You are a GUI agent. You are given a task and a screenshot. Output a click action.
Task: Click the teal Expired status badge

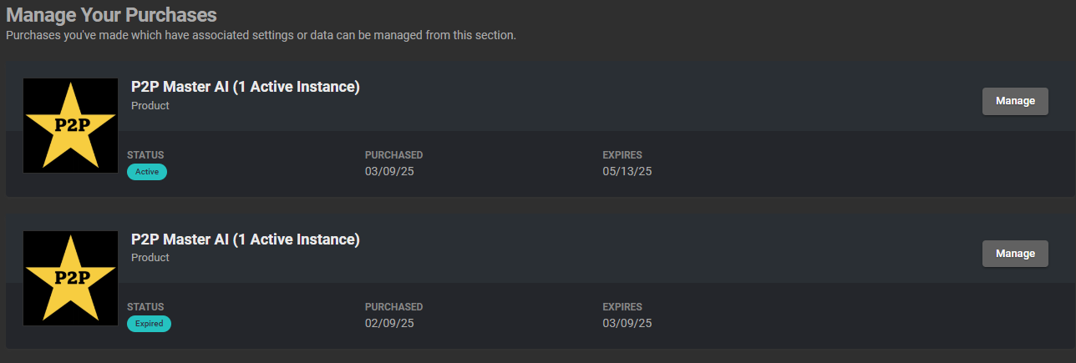[x=149, y=324]
